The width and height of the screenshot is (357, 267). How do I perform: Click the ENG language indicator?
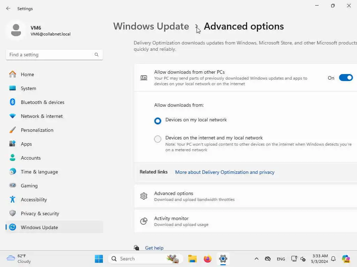click(x=281, y=259)
